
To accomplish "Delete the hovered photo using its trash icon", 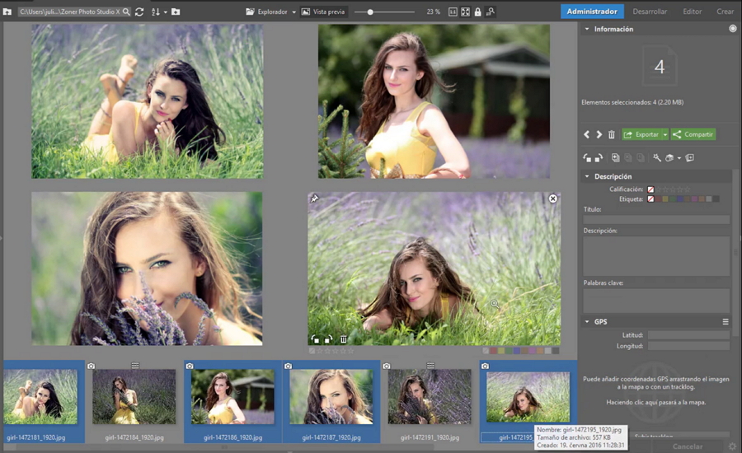I will [344, 339].
